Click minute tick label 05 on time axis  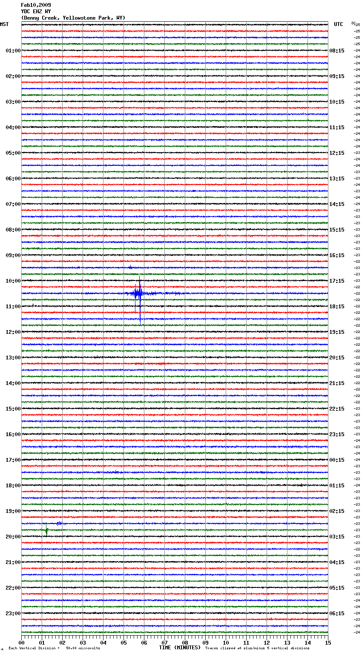point(124,642)
